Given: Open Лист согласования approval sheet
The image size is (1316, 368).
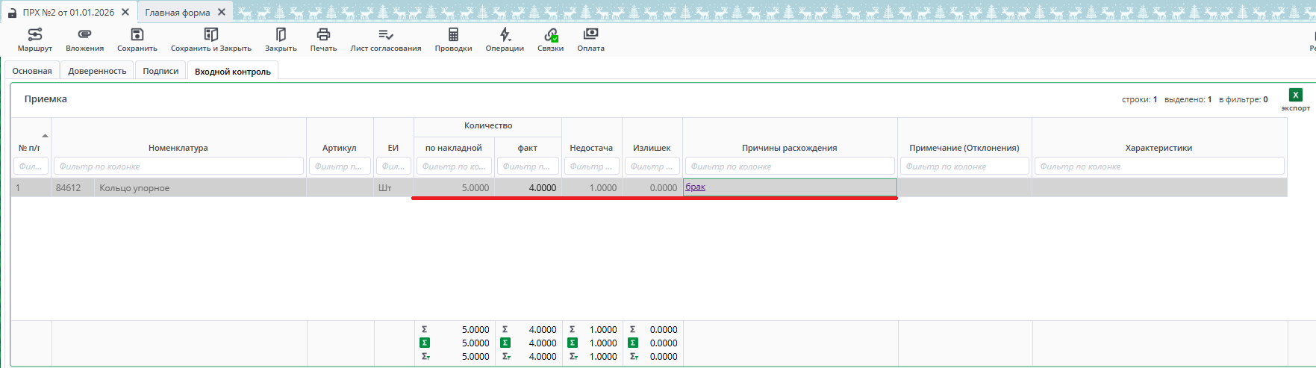Looking at the screenshot, I should tap(385, 35).
